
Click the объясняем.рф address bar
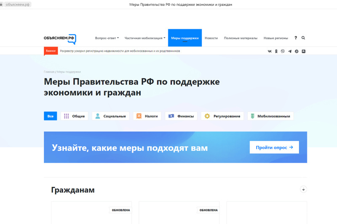click(x=18, y=5)
